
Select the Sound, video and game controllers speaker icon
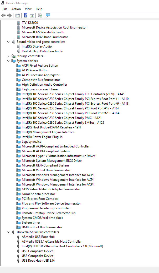[x=13, y=42]
